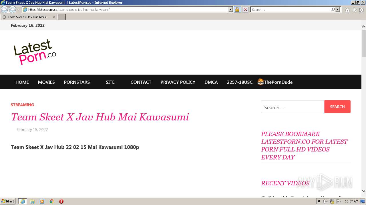This screenshot has height=205, width=366.
Task: Click the vertical scrollbar thumb
Action: (x=364, y=43)
